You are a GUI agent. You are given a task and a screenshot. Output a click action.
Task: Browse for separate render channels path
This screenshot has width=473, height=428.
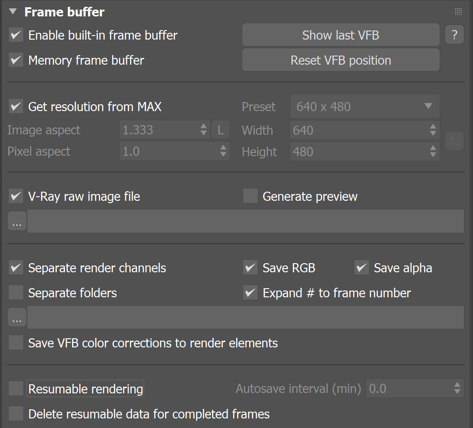(17, 317)
